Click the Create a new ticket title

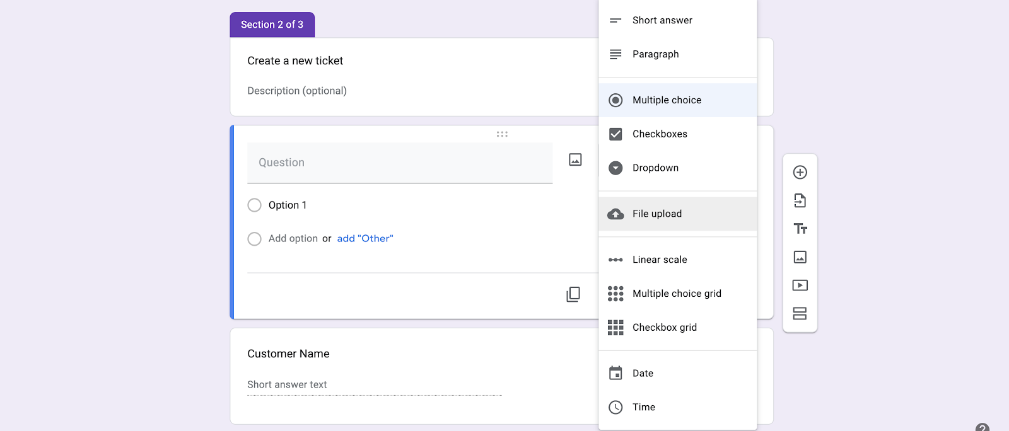pyautogui.click(x=295, y=60)
